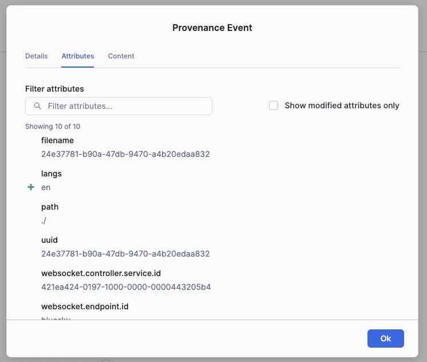427x362 pixels.
Task: Click the Show modified attributes only label
Action: [342, 105]
